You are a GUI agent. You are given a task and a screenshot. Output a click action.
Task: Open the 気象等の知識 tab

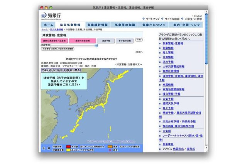(125, 25)
